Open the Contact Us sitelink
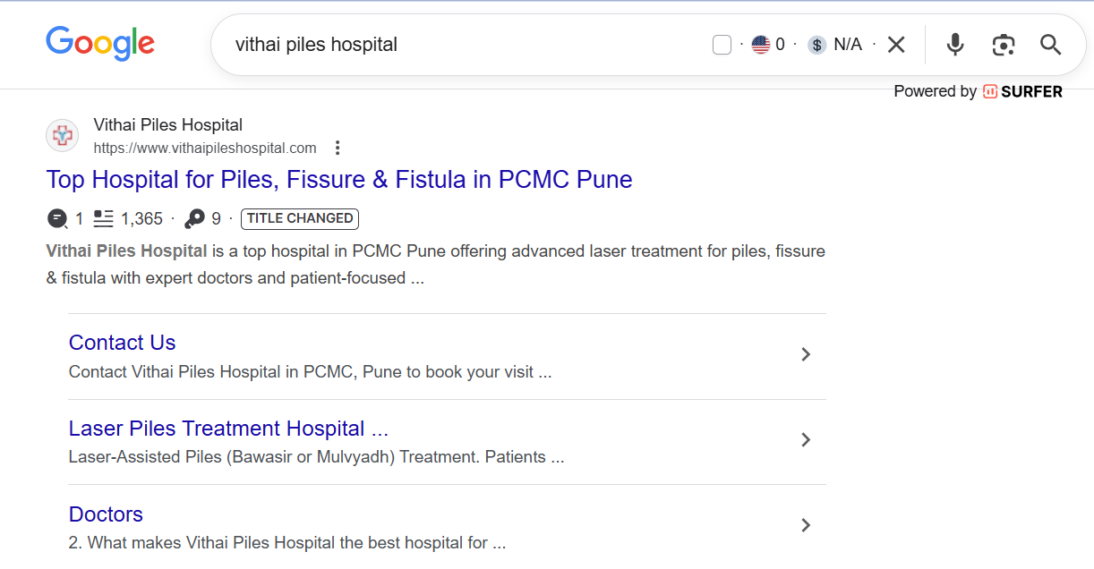Viewport: 1094px width, 569px height. click(x=122, y=343)
